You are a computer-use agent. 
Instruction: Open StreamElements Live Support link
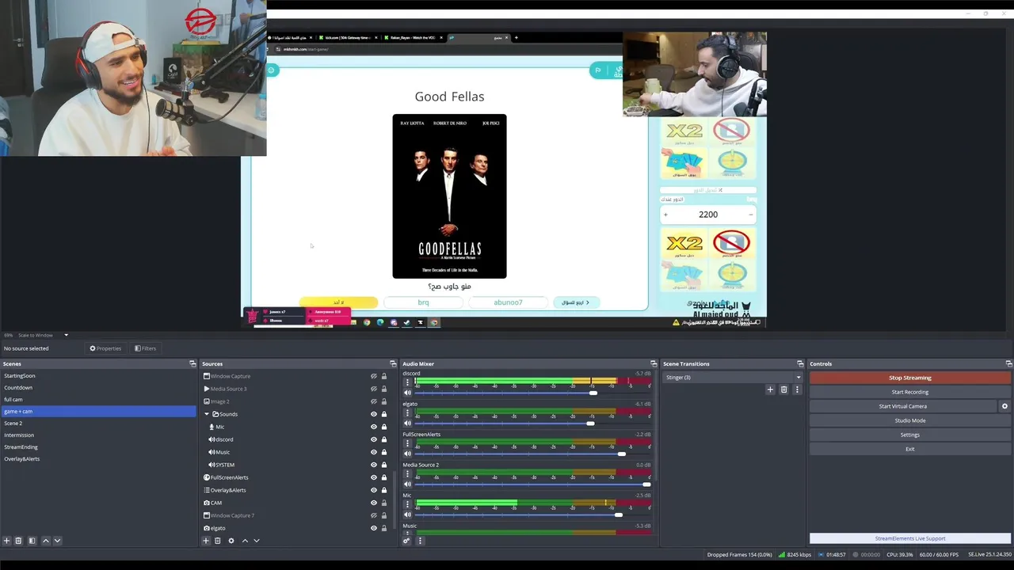click(x=909, y=538)
